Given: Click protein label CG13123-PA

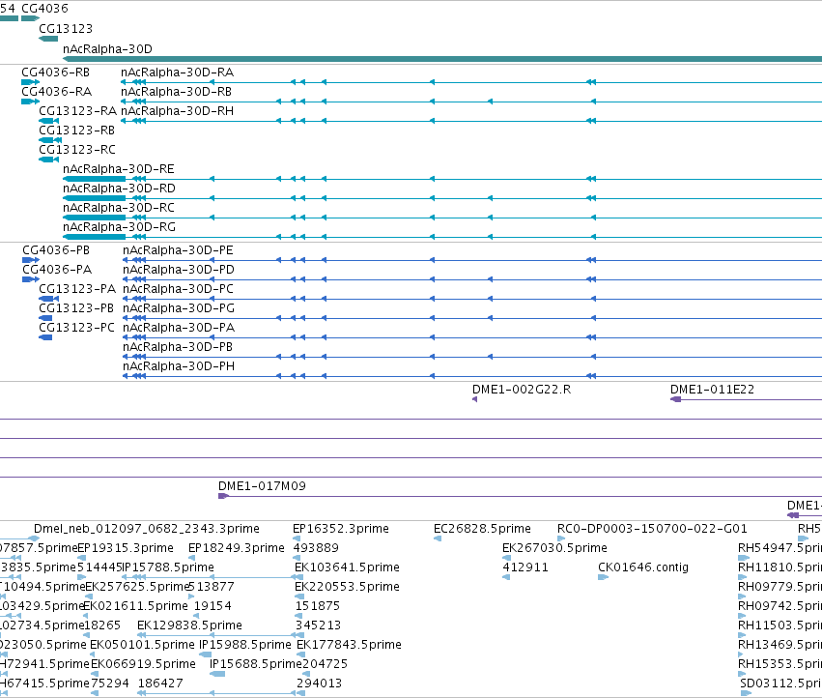Looking at the screenshot, I should (x=77, y=289).
